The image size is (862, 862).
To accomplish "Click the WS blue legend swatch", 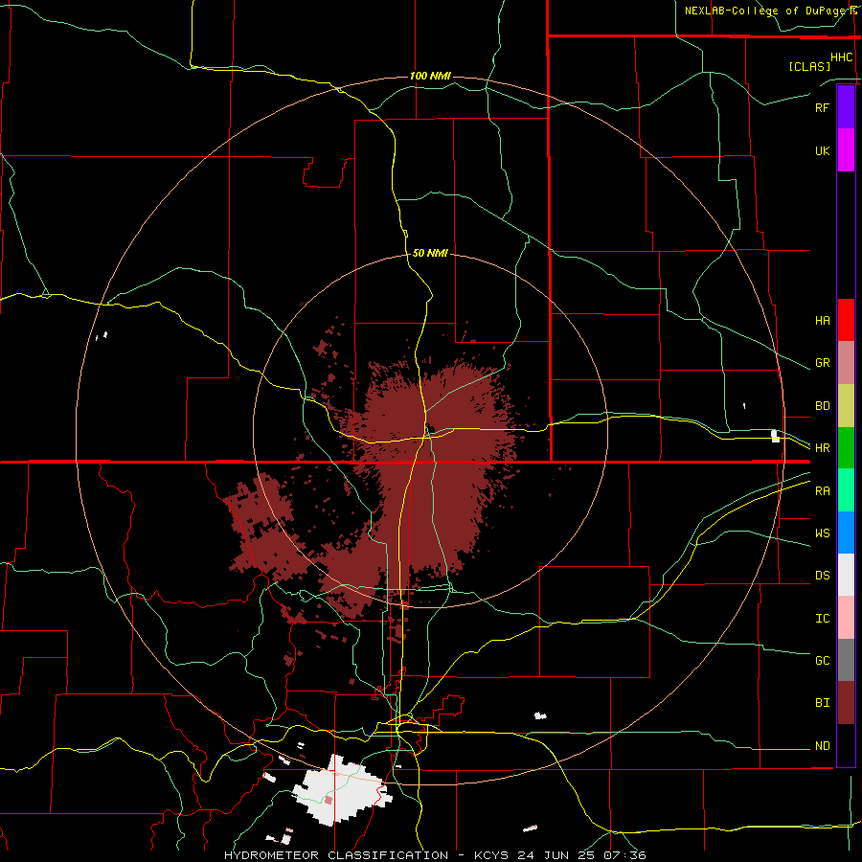I will 846,533.
